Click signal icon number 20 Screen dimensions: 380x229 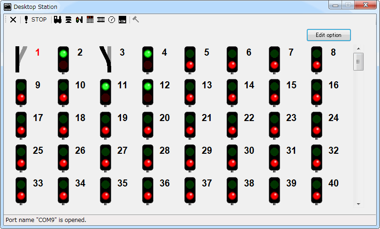point(148,125)
